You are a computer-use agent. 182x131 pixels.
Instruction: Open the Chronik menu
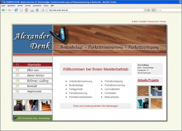28,5
